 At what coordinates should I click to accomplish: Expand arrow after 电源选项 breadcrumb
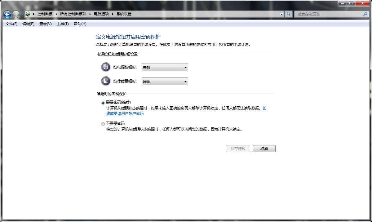(113, 14)
